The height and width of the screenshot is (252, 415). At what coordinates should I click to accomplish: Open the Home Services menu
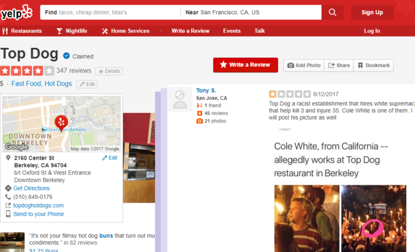pyautogui.click(x=126, y=31)
